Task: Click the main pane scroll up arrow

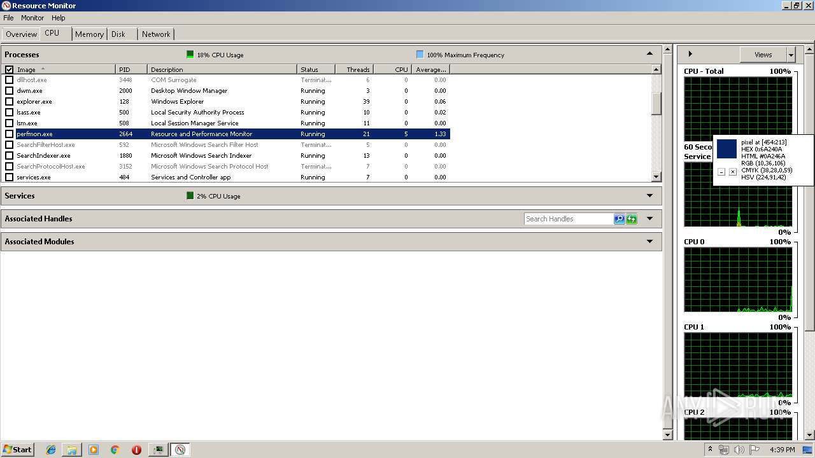Action: (x=667, y=49)
